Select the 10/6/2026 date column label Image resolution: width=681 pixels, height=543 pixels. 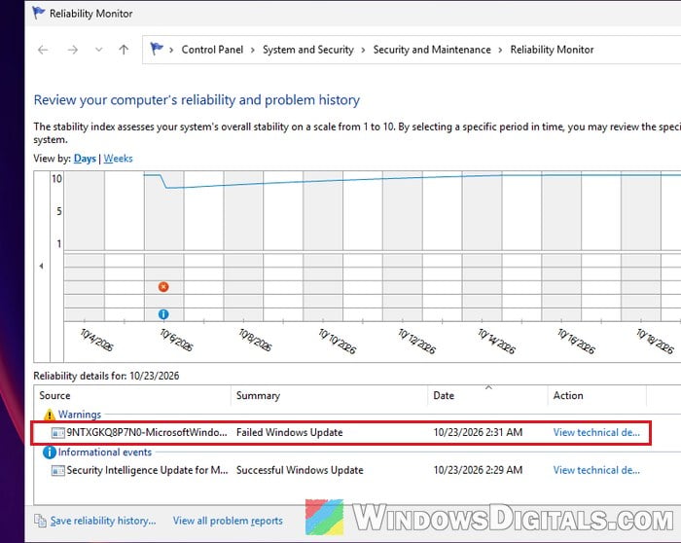click(x=176, y=341)
